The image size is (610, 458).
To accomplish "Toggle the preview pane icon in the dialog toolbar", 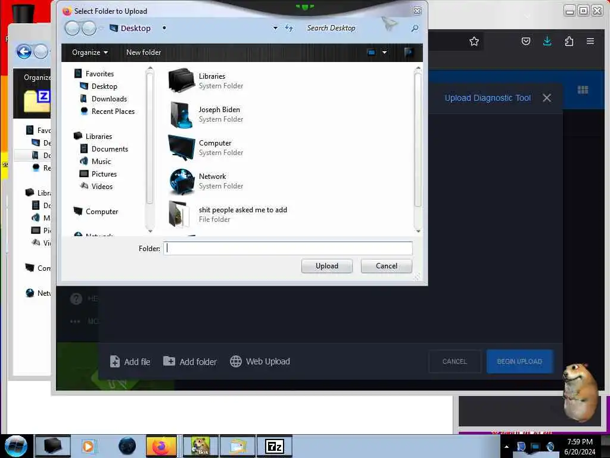I will 409,52.
